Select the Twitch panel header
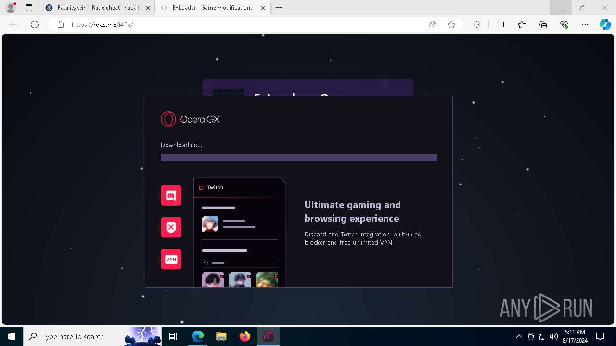Screen dimensions: 616x346 (240, 187)
